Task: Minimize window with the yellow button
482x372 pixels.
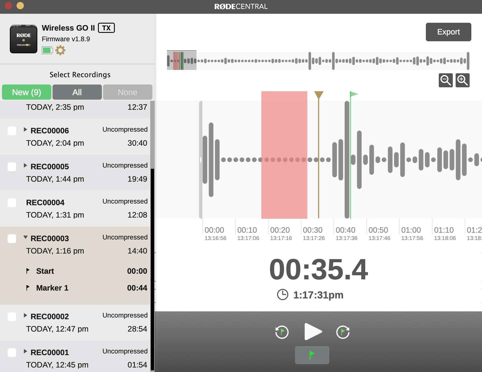Action: click(x=20, y=6)
